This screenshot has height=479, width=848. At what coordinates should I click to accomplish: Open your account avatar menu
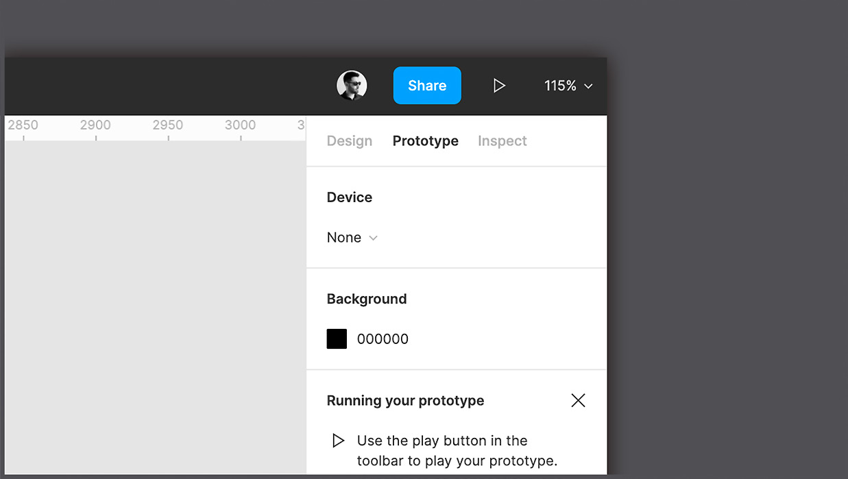tap(352, 85)
